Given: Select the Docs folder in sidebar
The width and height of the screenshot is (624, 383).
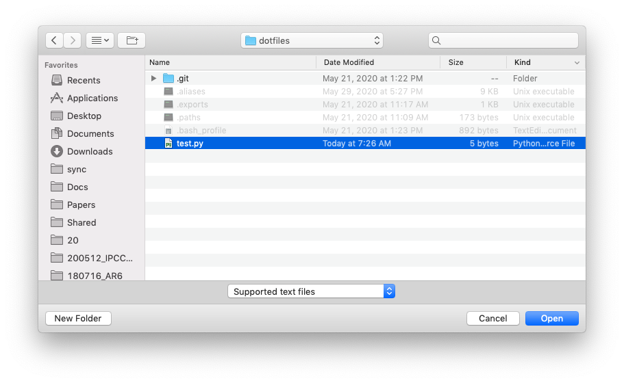Looking at the screenshot, I should tap(70, 187).
